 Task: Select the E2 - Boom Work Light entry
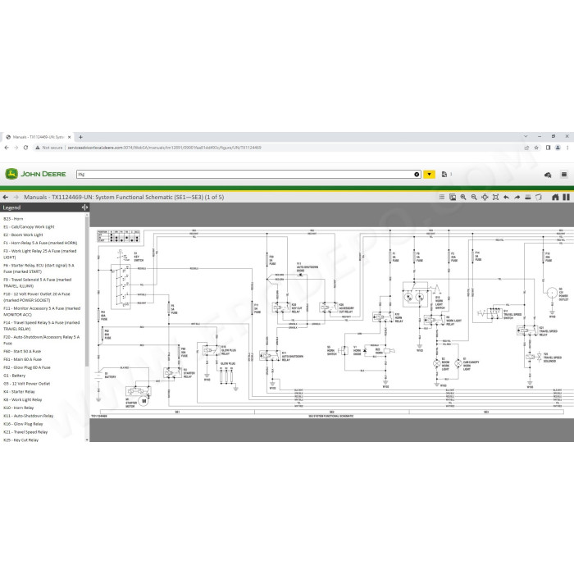23,235
